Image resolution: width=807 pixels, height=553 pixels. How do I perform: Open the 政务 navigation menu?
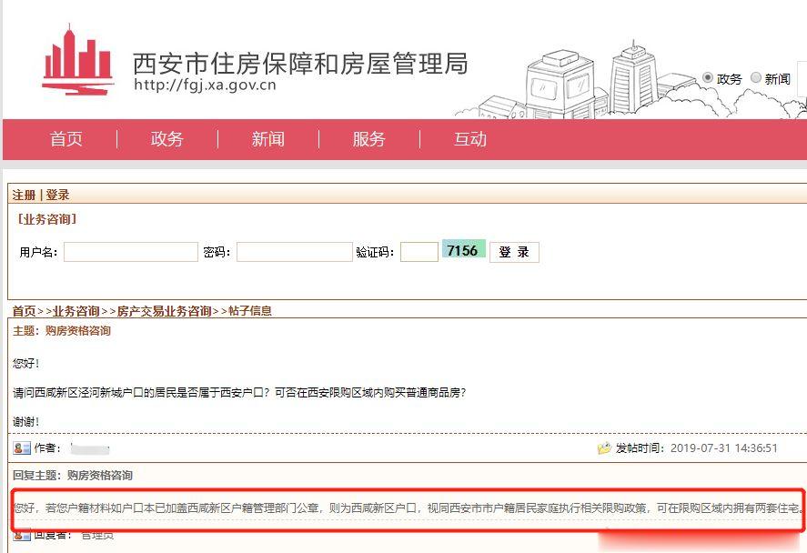point(166,139)
